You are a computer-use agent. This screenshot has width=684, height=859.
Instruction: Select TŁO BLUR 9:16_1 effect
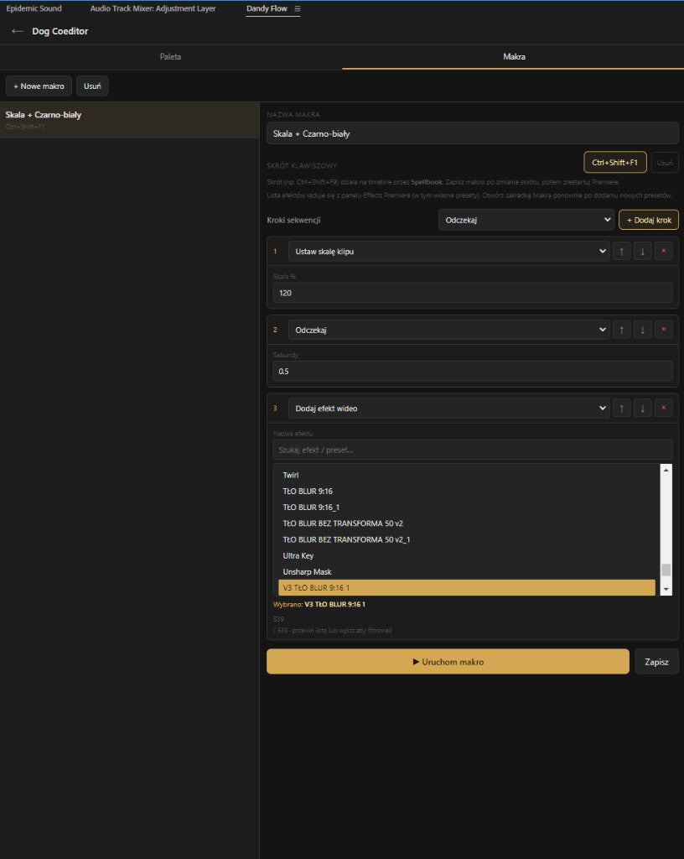tap(467, 508)
